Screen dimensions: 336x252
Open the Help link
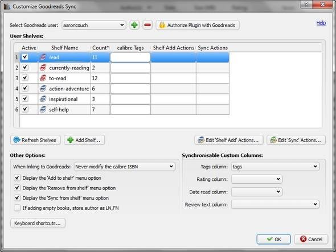[x=321, y=23]
